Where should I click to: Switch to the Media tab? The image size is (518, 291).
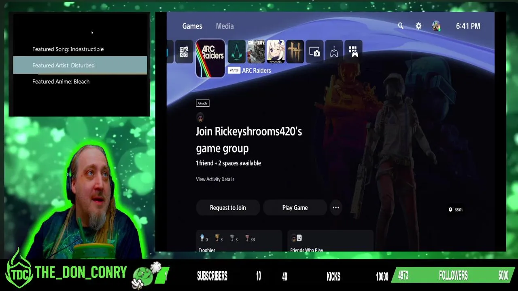(225, 26)
